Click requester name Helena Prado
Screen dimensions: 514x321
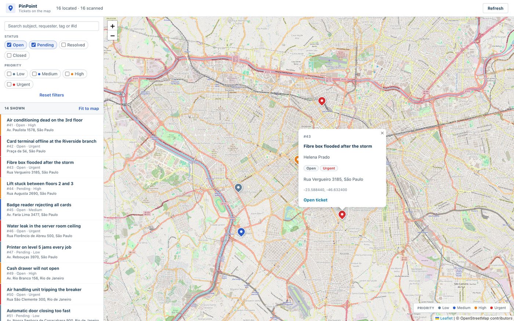pyautogui.click(x=316, y=157)
